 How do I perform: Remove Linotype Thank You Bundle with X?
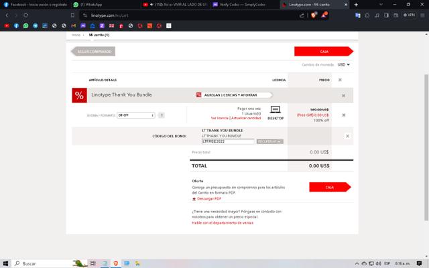343,96
